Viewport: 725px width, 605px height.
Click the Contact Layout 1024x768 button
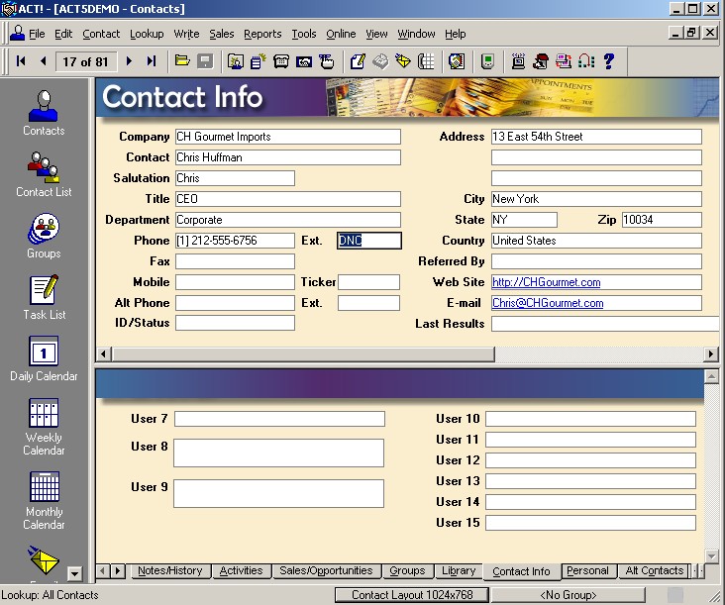click(x=411, y=595)
